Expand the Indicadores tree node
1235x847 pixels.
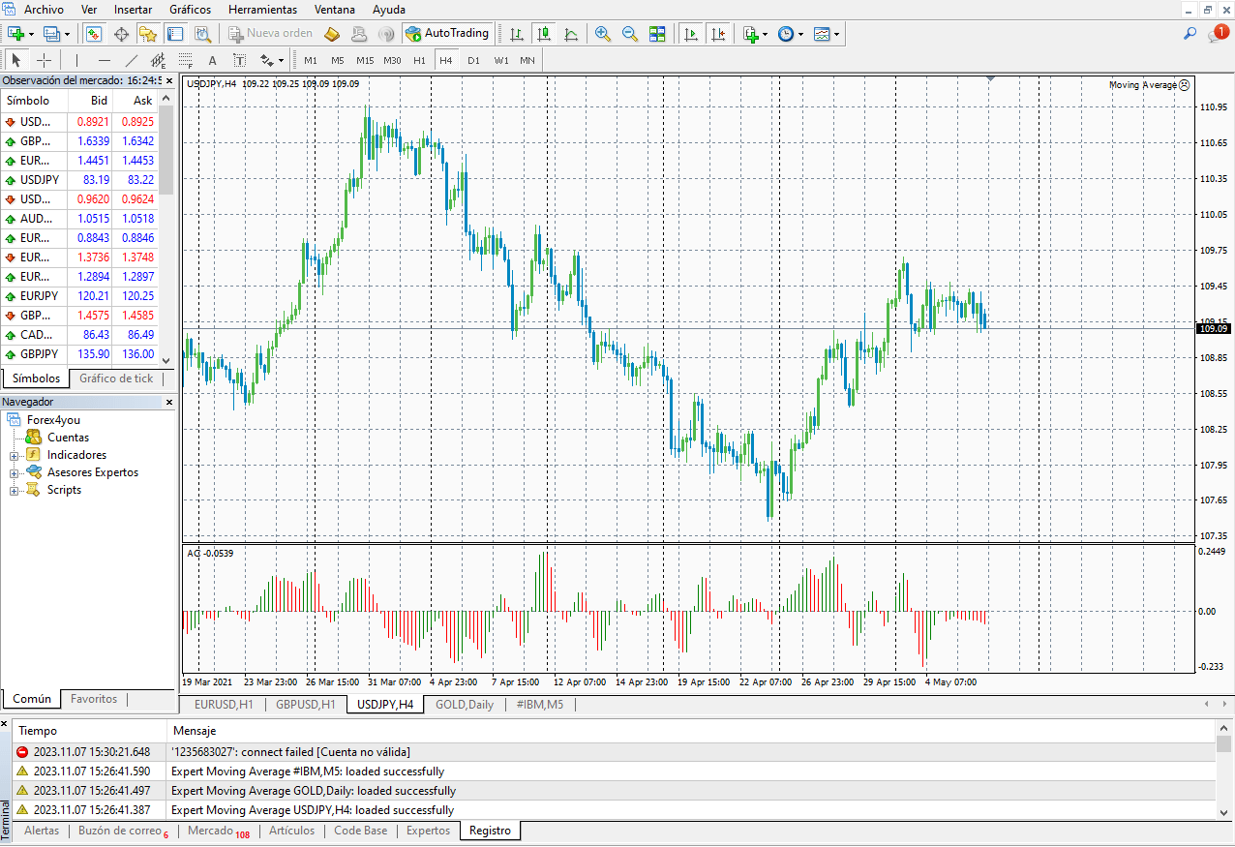pyautogui.click(x=15, y=455)
